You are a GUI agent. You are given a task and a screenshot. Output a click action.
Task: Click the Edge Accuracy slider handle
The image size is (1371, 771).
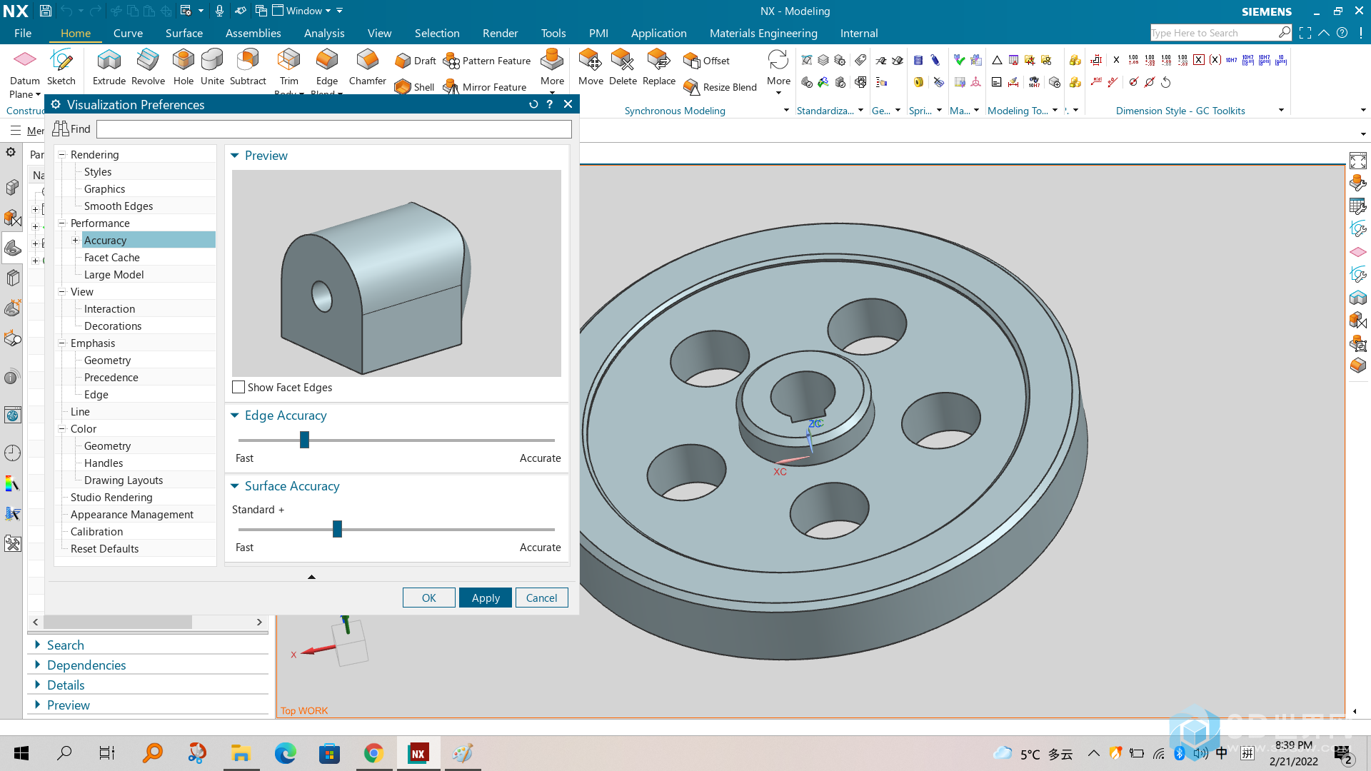pyautogui.click(x=304, y=440)
